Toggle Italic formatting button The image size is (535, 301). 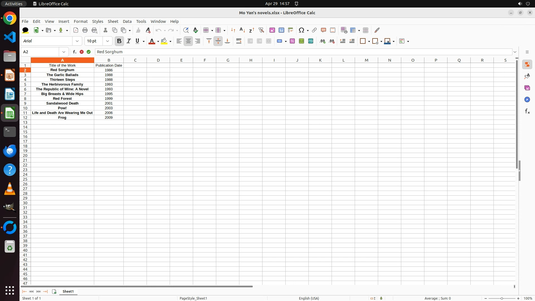pos(128,41)
